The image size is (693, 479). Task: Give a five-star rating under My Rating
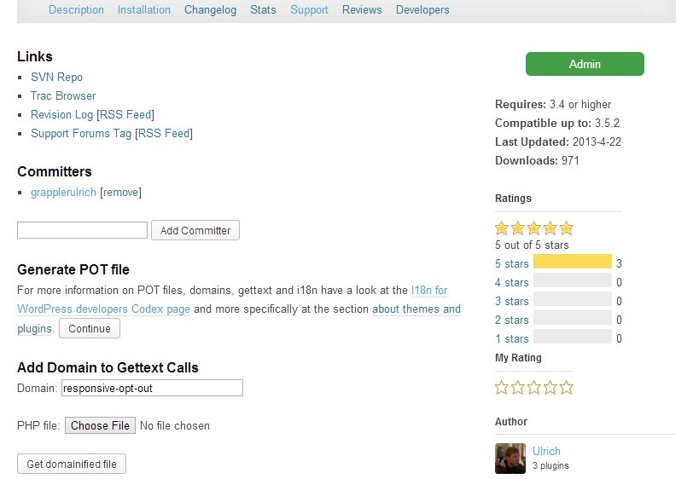(566, 388)
